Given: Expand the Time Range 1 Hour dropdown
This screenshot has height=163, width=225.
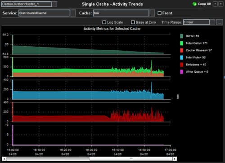Looking at the screenshot, I should click(x=212, y=22).
